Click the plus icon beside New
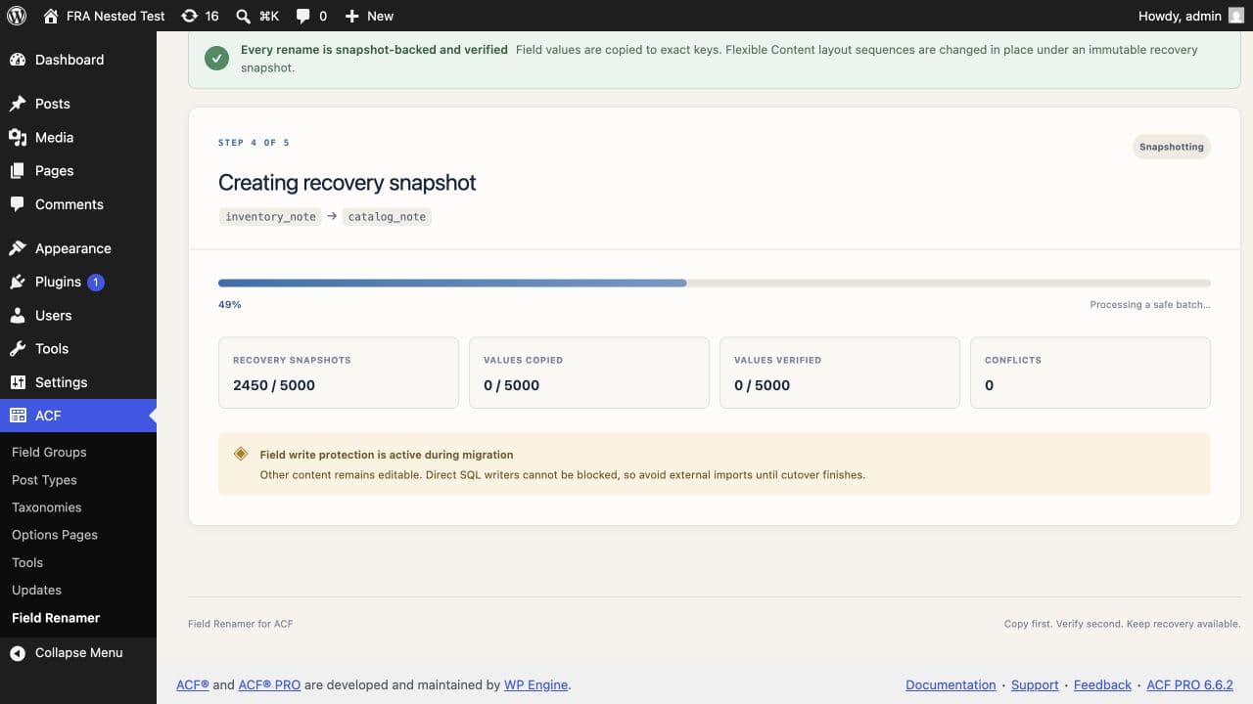1253x704 pixels. click(352, 16)
